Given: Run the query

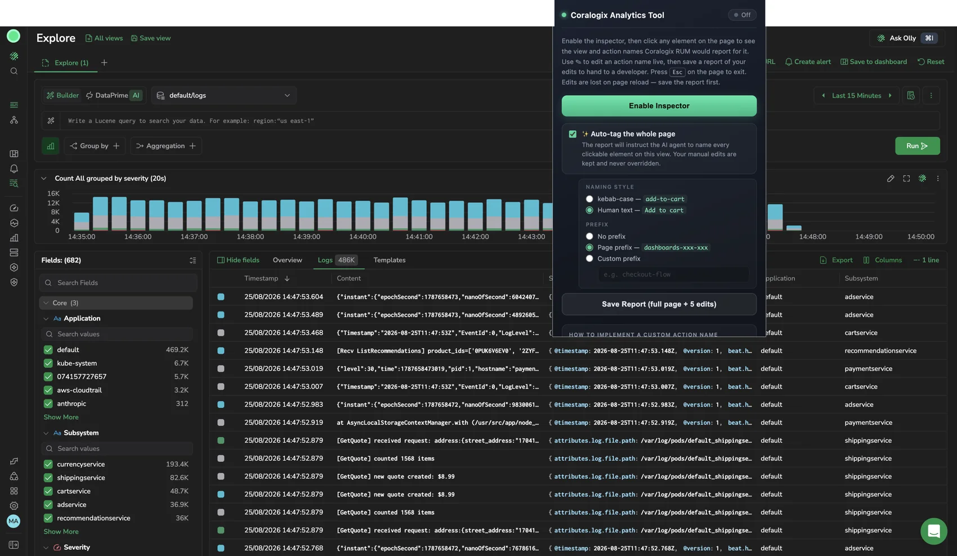Looking at the screenshot, I should click(917, 146).
